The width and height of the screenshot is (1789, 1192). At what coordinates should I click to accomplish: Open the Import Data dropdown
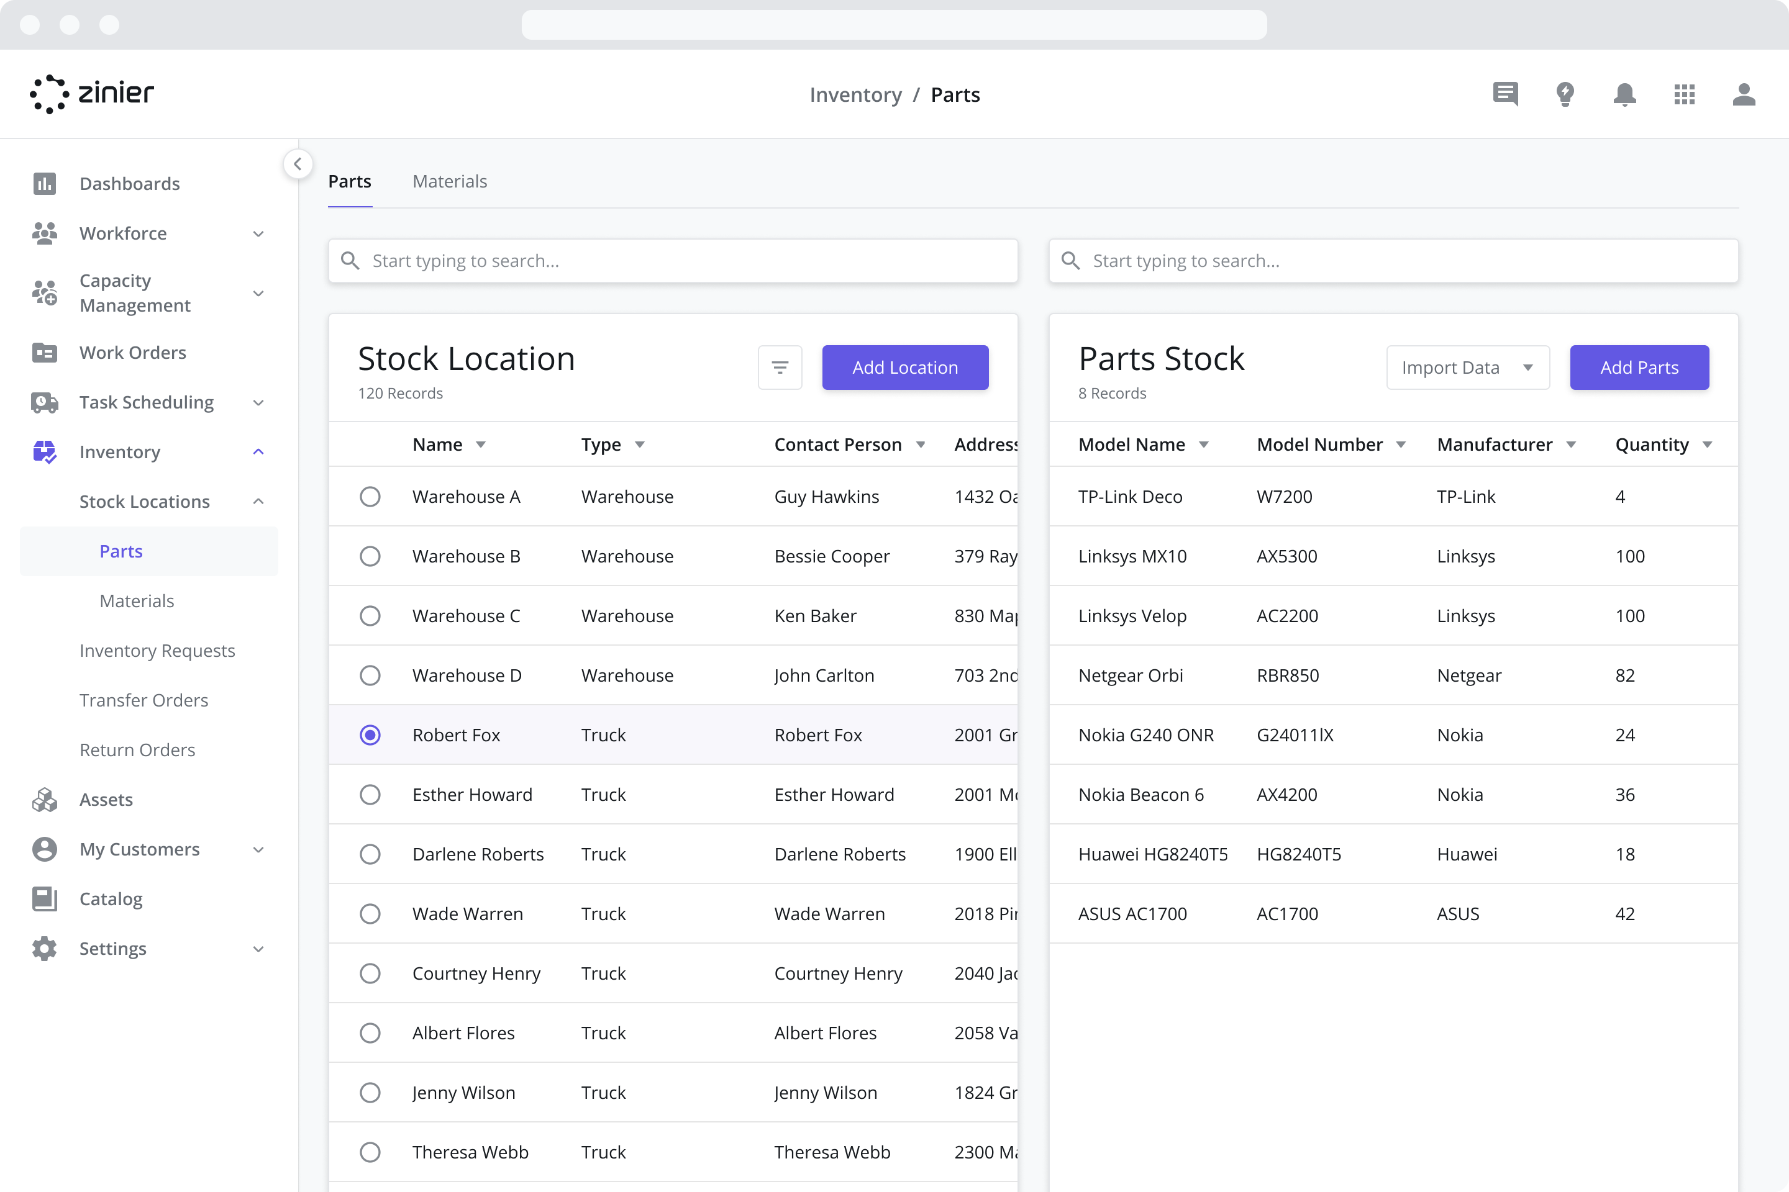coord(1467,368)
